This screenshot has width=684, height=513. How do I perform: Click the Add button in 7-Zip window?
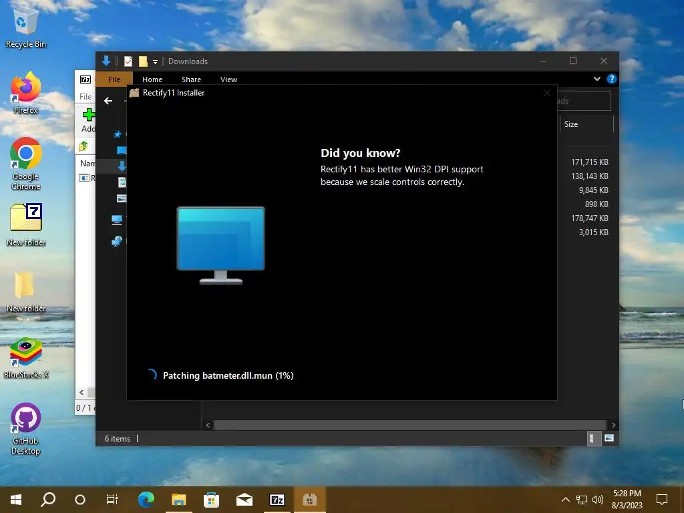pyautogui.click(x=88, y=120)
